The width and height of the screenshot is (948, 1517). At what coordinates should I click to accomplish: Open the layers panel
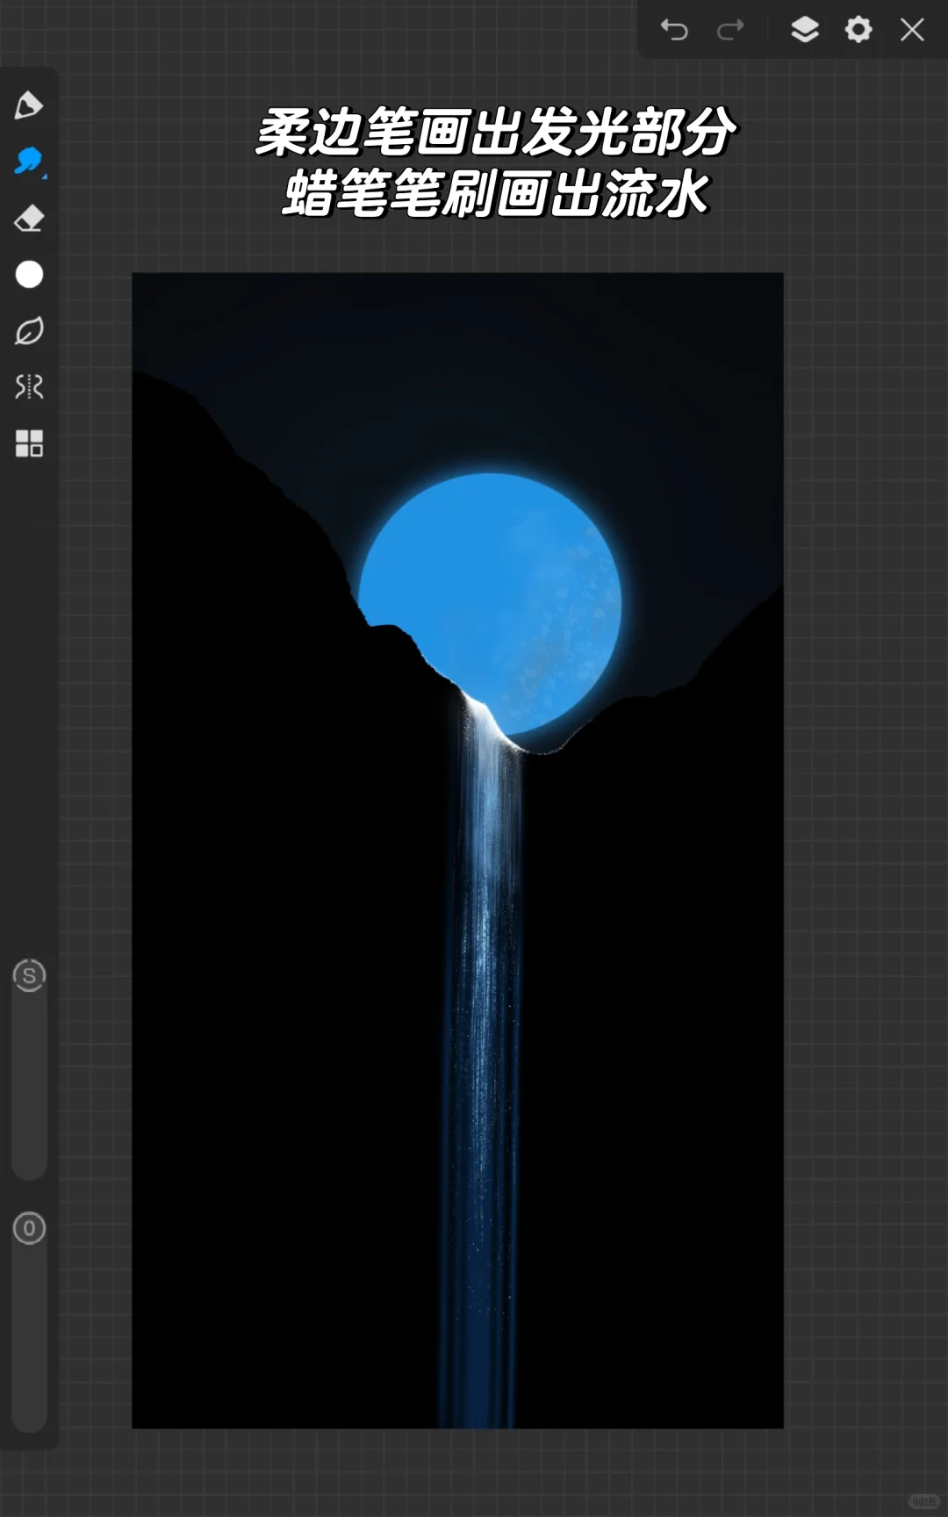click(x=805, y=30)
